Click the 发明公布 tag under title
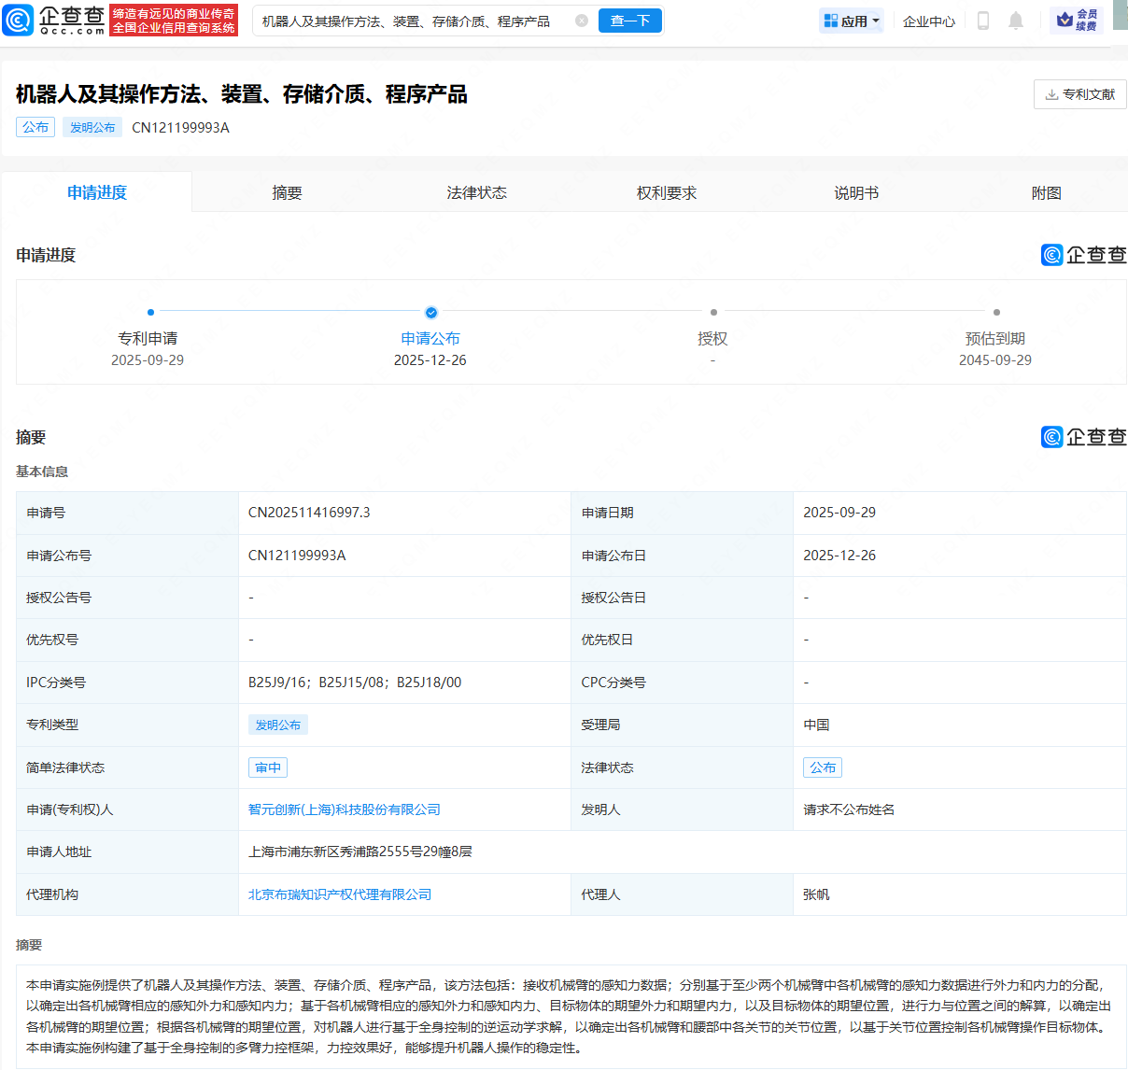The image size is (1128, 1070). point(92,128)
